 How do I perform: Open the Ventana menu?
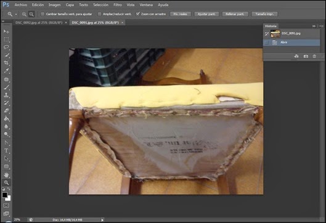pyautogui.click(x=146, y=5)
